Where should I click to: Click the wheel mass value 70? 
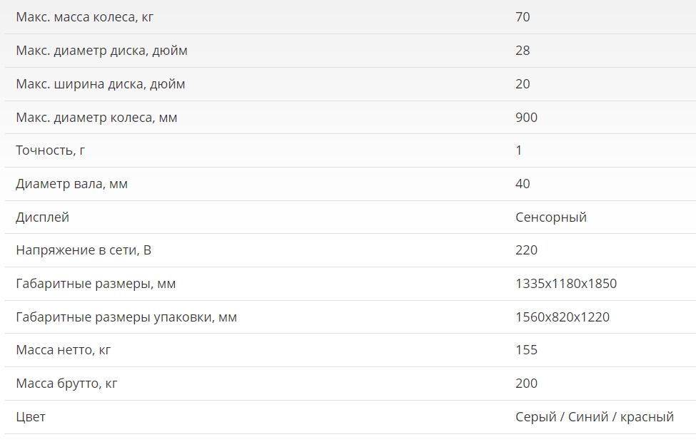(523, 17)
